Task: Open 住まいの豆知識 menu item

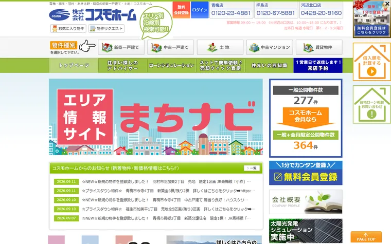Action: click(269, 65)
